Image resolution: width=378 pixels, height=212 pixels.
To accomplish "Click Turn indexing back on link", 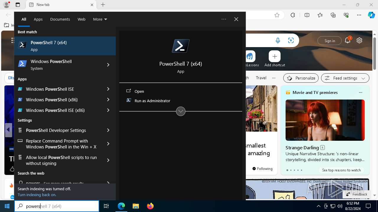I will (x=37, y=195).
